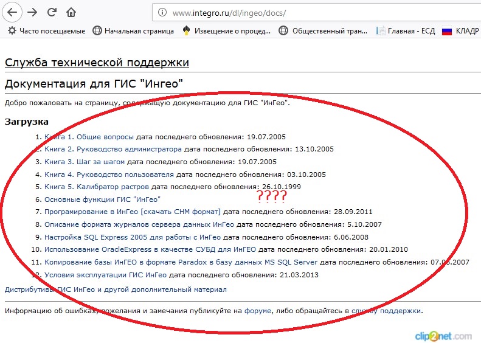Screen dimensions: 481x343
Task: Open the Главная - ЕСД bookmark
Action: coord(406,30)
